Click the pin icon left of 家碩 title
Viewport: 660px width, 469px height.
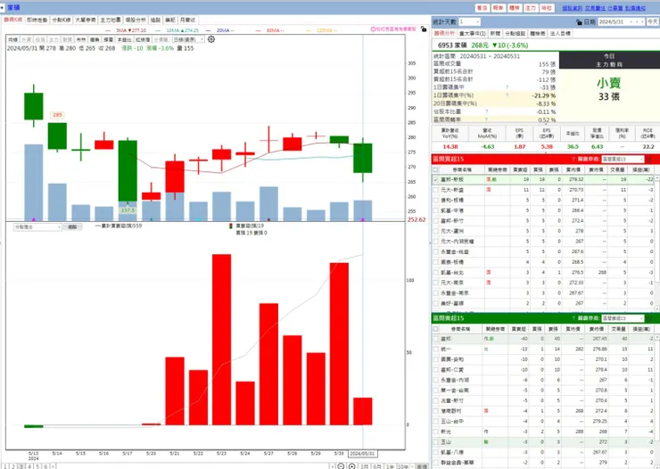tap(2, 7)
